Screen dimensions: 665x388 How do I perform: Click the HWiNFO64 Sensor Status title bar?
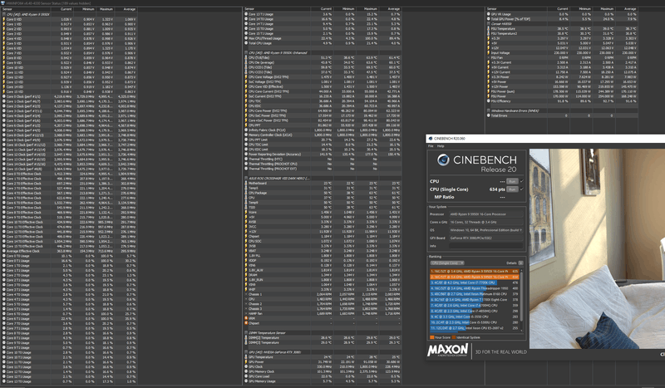tap(332, 3)
